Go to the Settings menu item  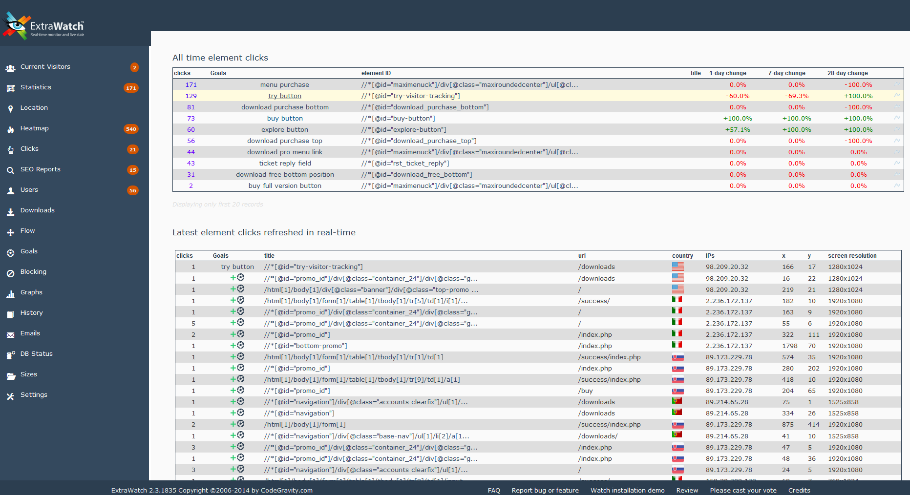34,395
